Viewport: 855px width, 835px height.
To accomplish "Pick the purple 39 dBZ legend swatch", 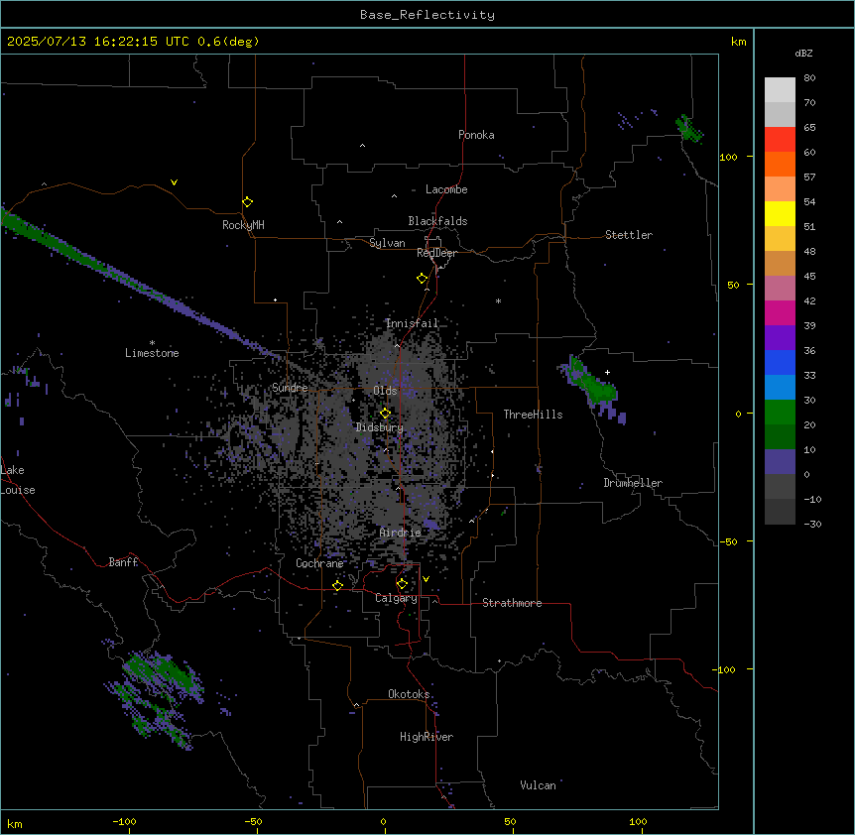I will 780,338.
